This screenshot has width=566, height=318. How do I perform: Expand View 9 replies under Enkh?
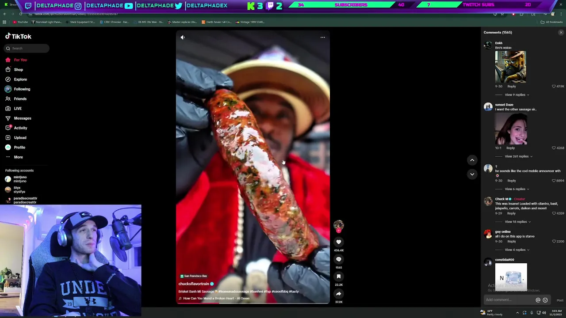tap(516, 95)
